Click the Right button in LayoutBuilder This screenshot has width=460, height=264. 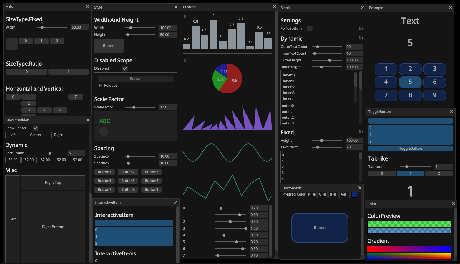pos(59,135)
